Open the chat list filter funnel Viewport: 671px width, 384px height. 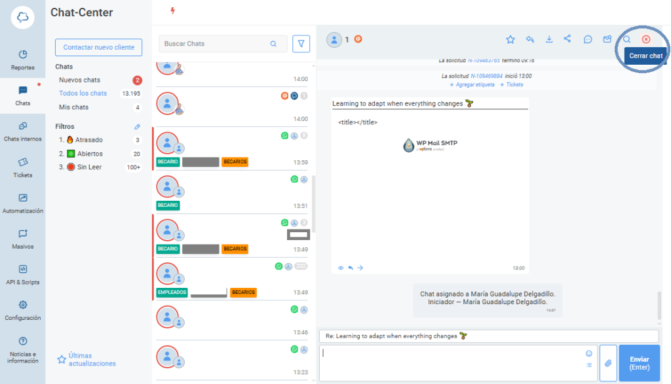[x=301, y=43]
